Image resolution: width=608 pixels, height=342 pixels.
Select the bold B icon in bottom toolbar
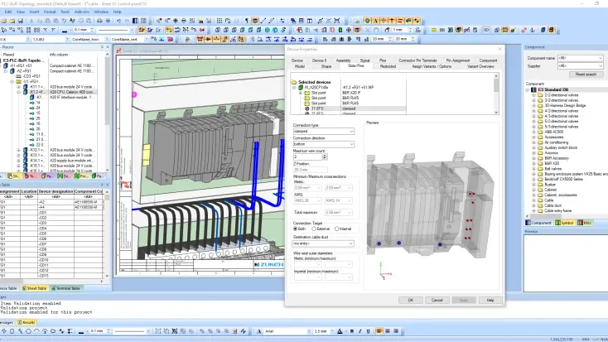pyautogui.click(x=352, y=331)
